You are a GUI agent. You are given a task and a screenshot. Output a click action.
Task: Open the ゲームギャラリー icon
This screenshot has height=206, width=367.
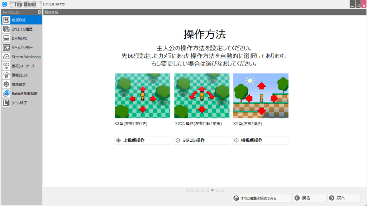(x=6, y=48)
